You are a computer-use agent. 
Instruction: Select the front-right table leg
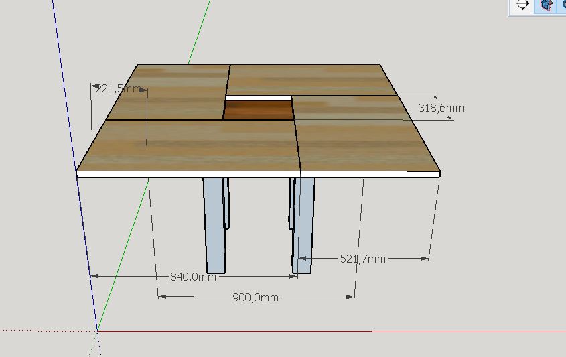tap(305, 224)
